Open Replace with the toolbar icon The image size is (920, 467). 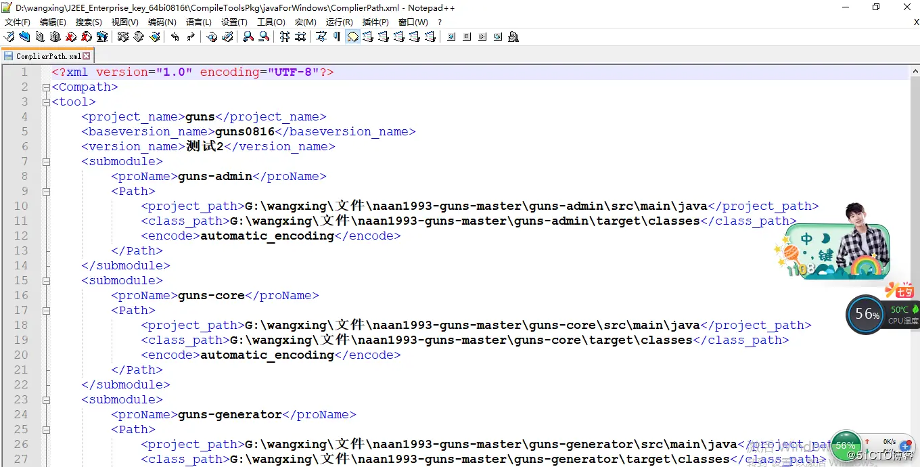pyautogui.click(x=228, y=37)
